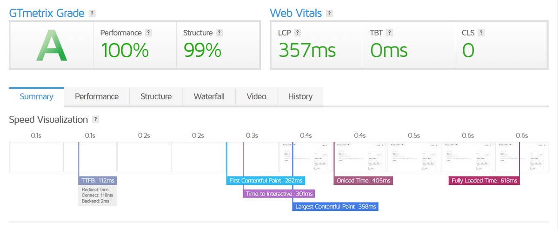558x230 pixels.
Task: Click help icon next to Web Vitals
Action: pos(329,14)
